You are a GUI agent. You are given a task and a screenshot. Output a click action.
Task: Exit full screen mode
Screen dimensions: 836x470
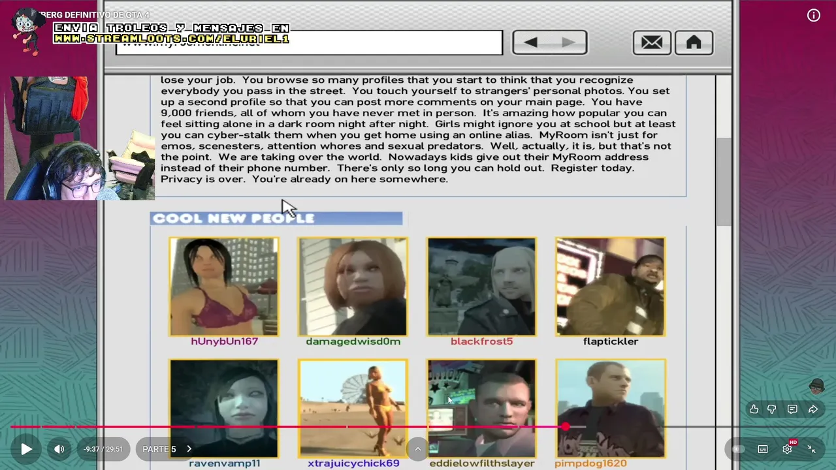(812, 449)
